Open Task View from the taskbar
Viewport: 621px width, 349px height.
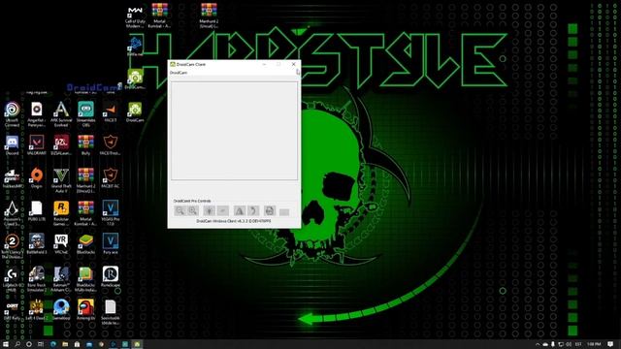point(41,344)
